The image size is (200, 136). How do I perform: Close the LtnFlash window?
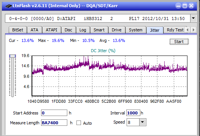[191, 6]
